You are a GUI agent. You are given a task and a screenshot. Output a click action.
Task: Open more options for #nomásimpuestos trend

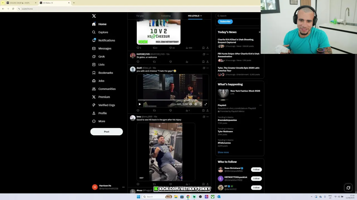click(x=260, y=117)
